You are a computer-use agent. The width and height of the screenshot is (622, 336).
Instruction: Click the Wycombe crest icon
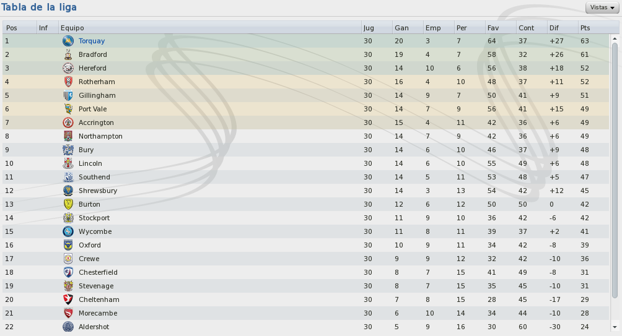(x=68, y=231)
